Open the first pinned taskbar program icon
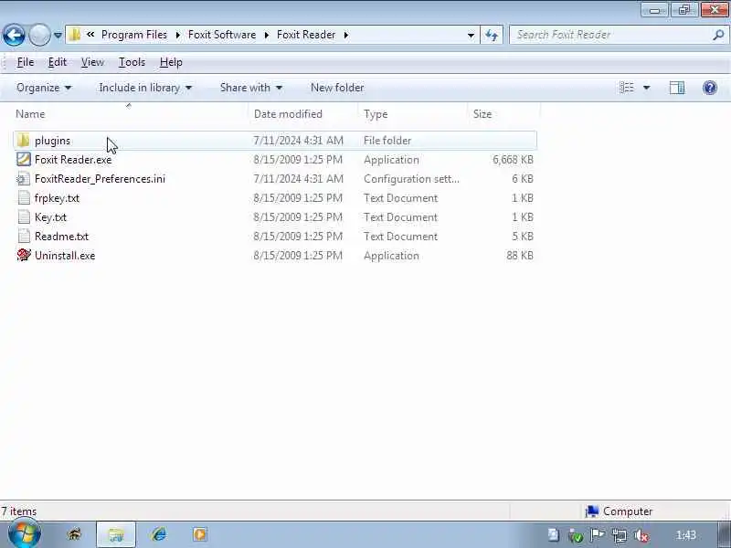731x548 pixels. (75, 534)
